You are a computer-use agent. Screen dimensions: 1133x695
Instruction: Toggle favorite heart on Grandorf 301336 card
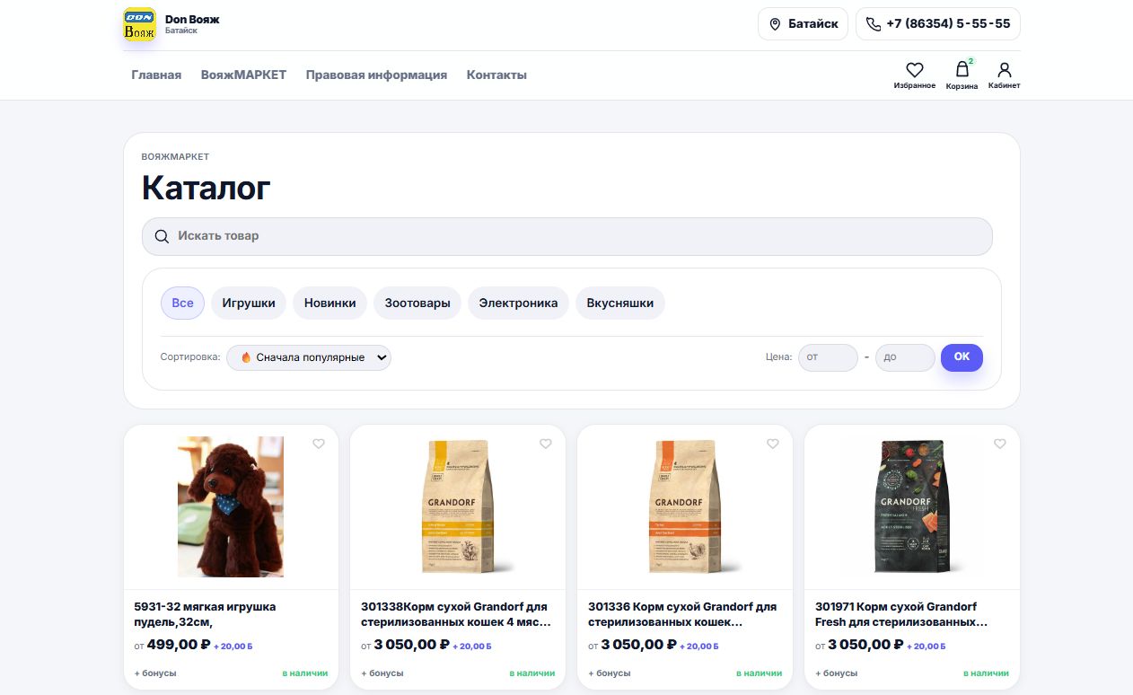point(773,444)
